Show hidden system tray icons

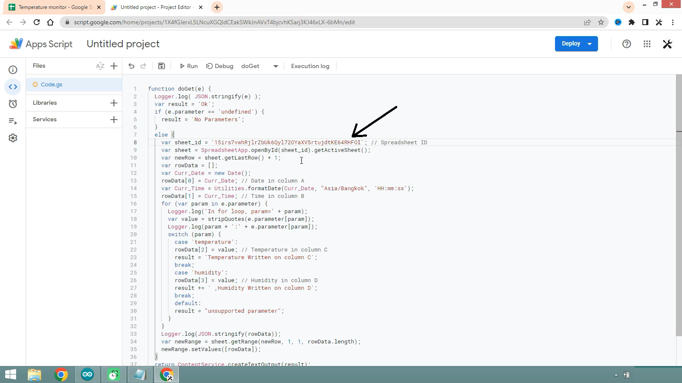tap(616, 375)
